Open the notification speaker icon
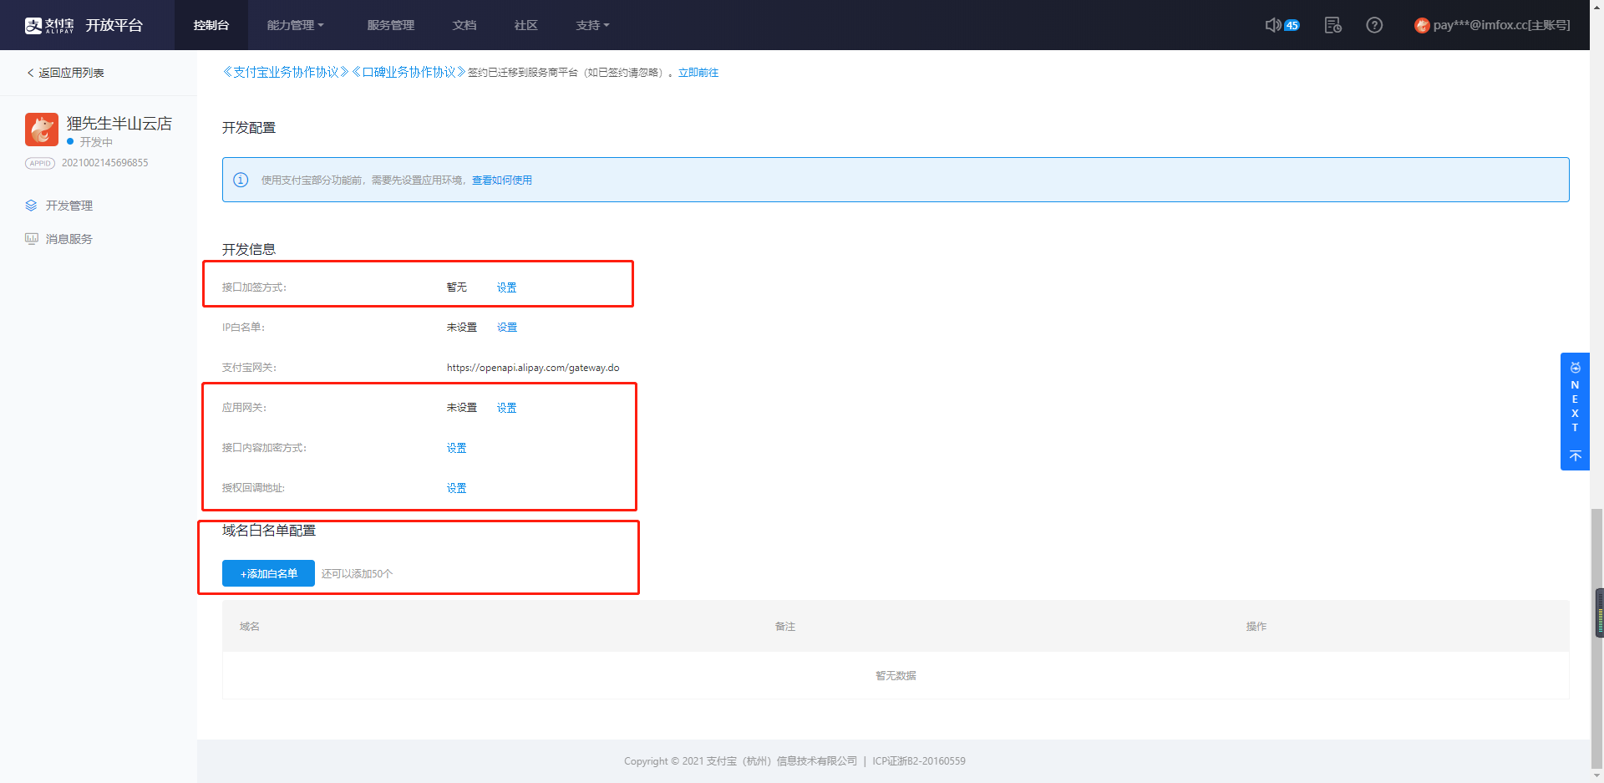 pyautogui.click(x=1272, y=25)
